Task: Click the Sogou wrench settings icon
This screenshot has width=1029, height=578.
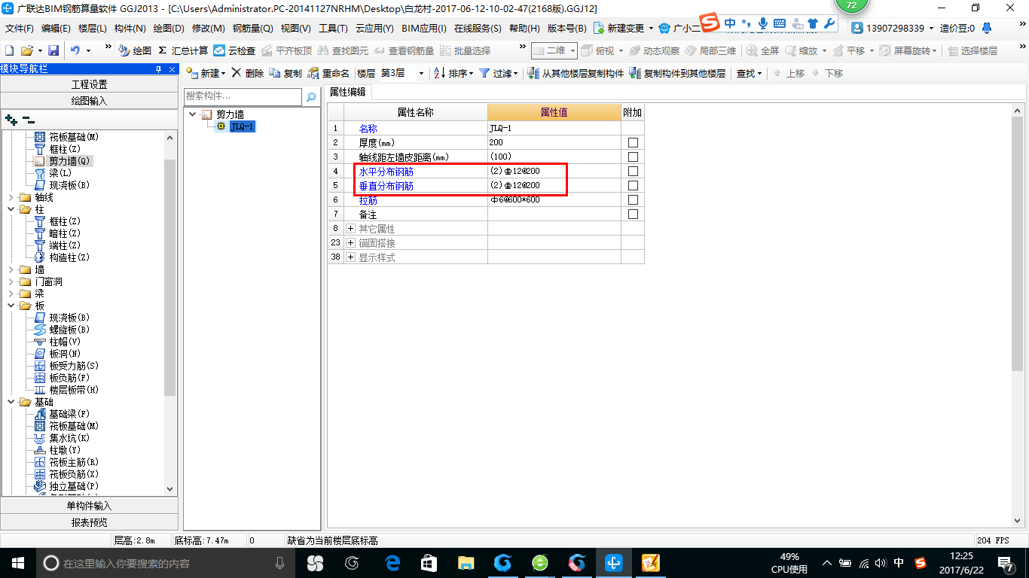Action: click(x=829, y=23)
